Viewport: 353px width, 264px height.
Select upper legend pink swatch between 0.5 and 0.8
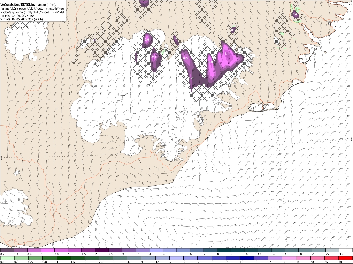tap(48, 250)
